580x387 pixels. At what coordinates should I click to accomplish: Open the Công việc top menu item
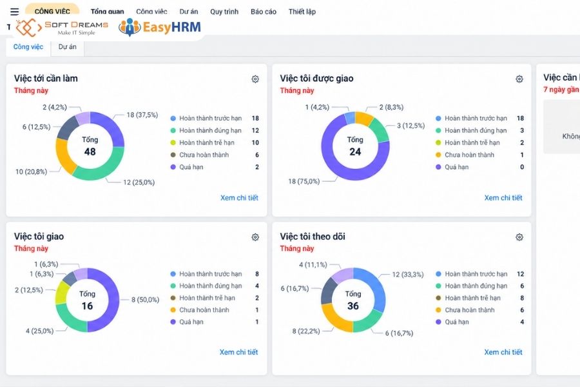[x=151, y=12]
